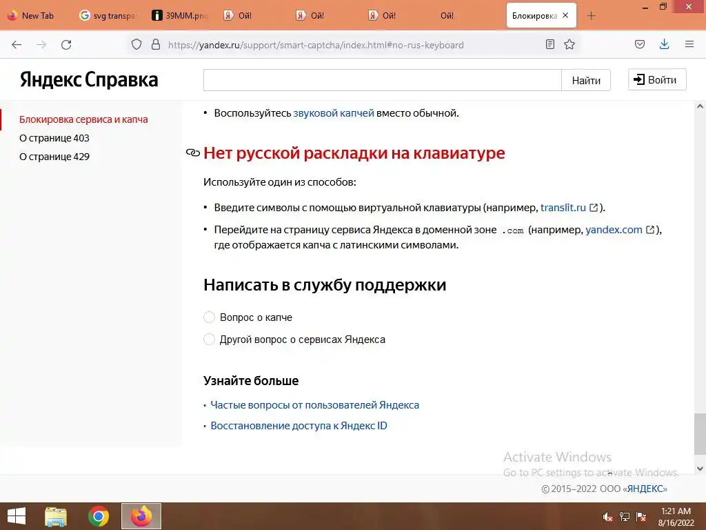Click the 'Узнайте больше' heading
This screenshot has width=706, height=530.
click(251, 381)
